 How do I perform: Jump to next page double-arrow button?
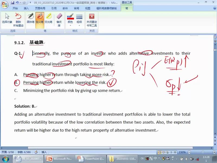point(215,144)
